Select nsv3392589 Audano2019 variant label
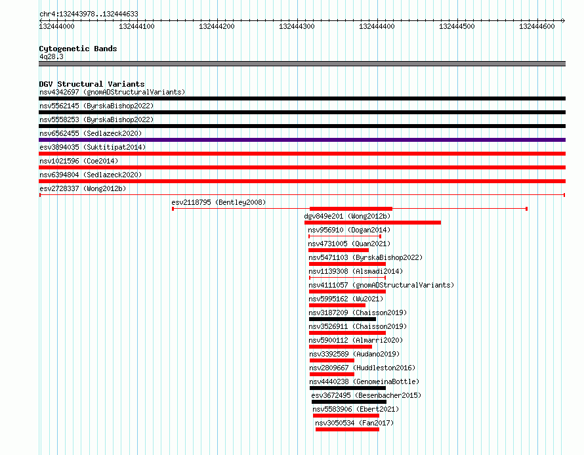The height and width of the screenshot is (455, 584). pos(354,354)
